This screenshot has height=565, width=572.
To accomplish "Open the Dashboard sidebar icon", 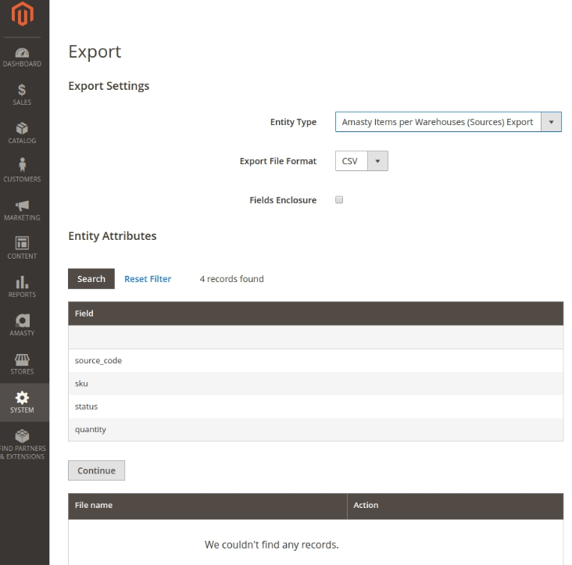I will 23,53.
